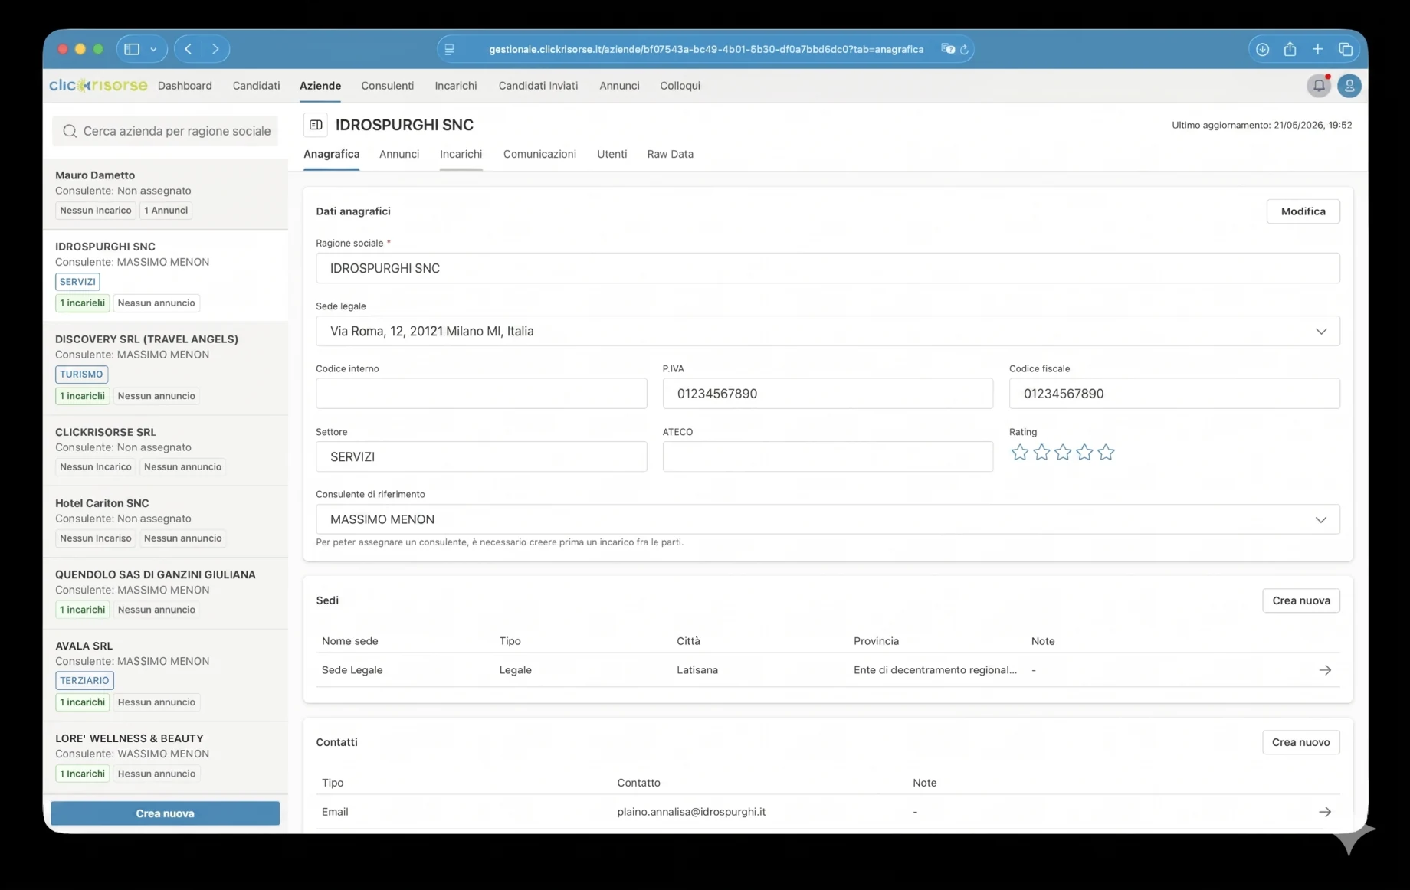The width and height of the screenshot is (1410, 890).
Task: Open the Aziende menu
Action: (320, 86)
